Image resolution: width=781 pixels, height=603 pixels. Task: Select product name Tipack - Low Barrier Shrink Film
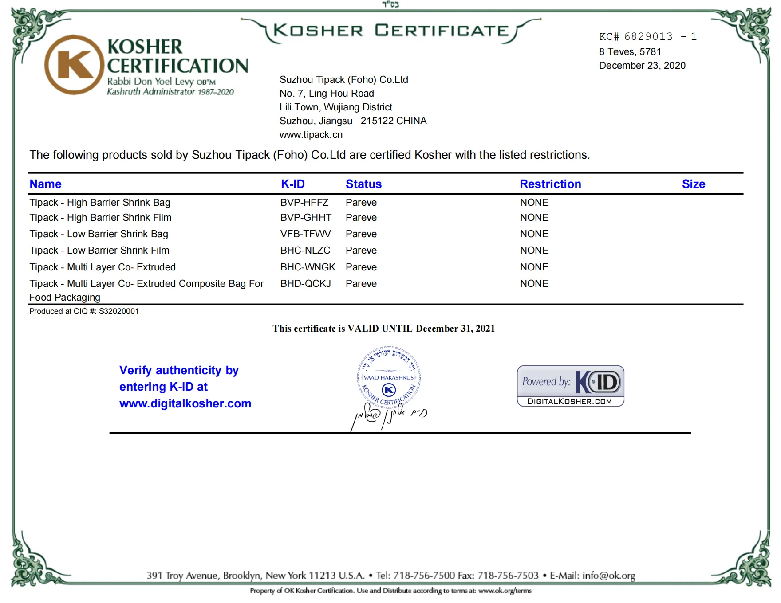pos(99,251)
